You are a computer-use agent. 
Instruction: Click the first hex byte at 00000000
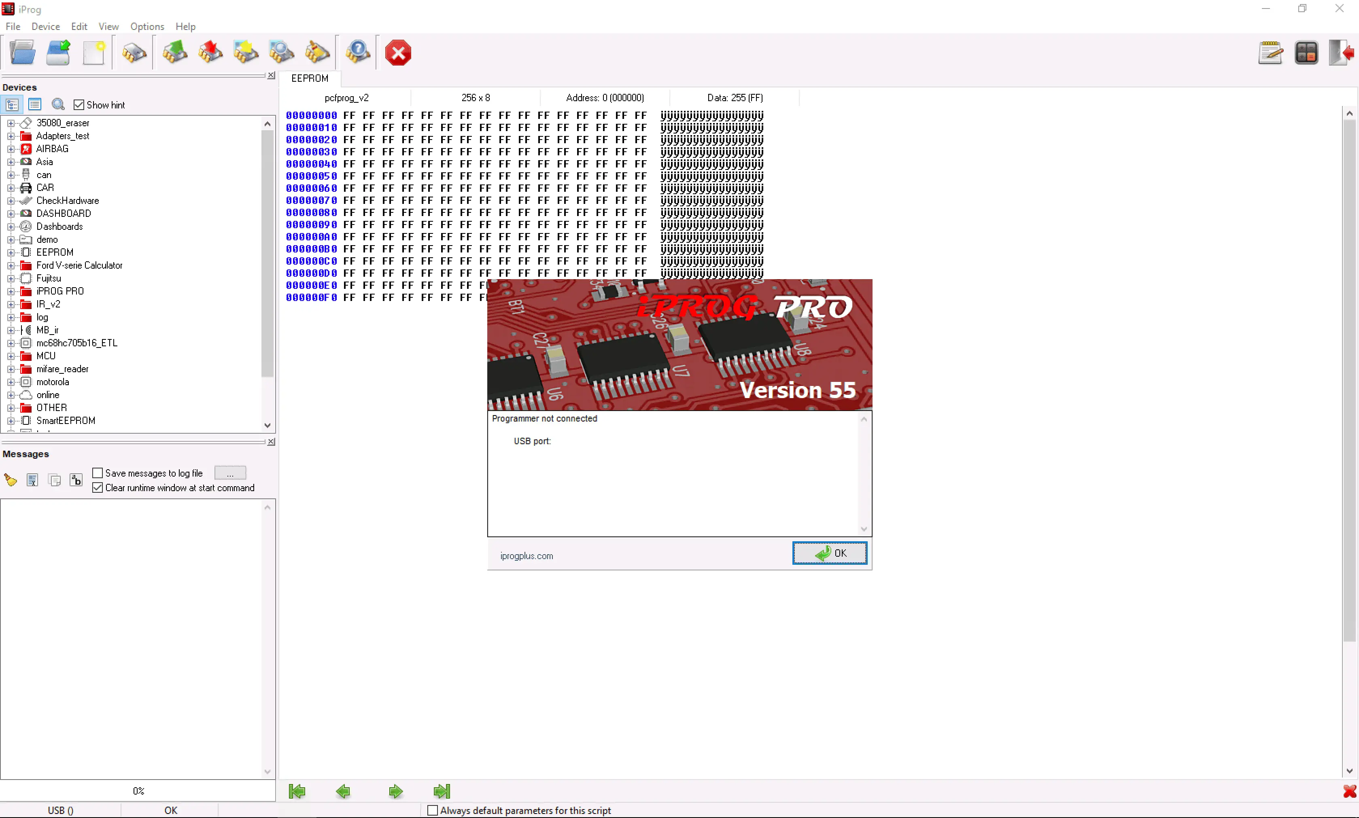pos(349,116)
